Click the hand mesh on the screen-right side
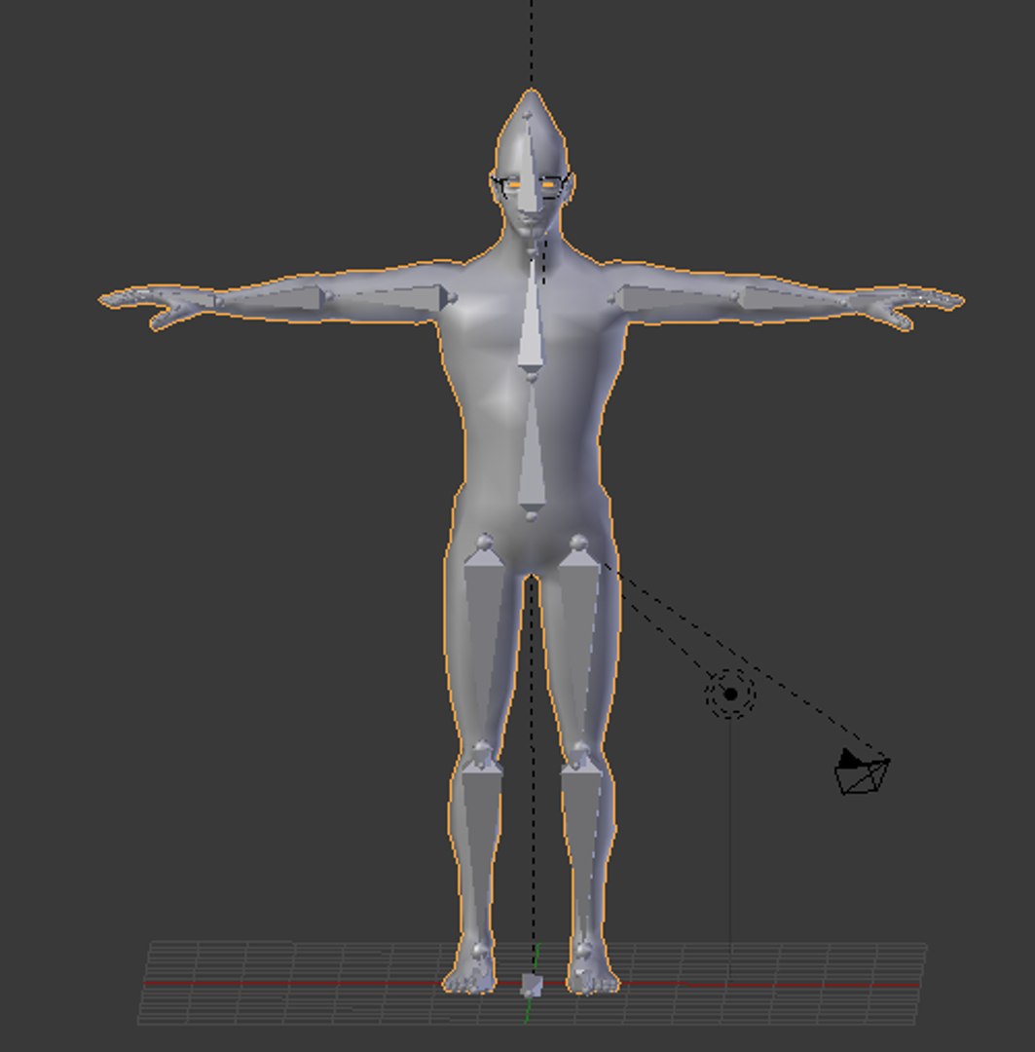Viewport: 1035px width, 1052px height. point(906,307)
